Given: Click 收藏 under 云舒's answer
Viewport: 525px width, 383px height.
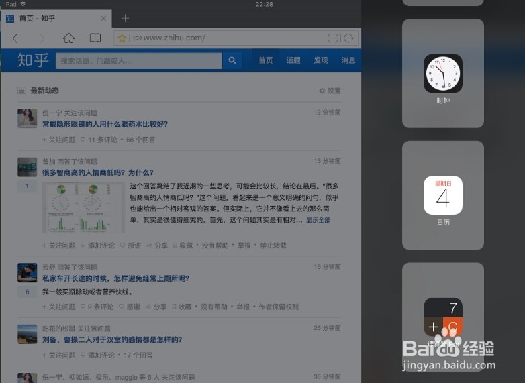Looking at the screenshot, I should pyautogui.click(x=182, y=307).
